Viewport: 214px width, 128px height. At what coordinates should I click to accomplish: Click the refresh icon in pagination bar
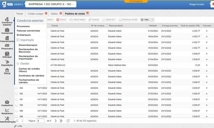coord(68,121)
